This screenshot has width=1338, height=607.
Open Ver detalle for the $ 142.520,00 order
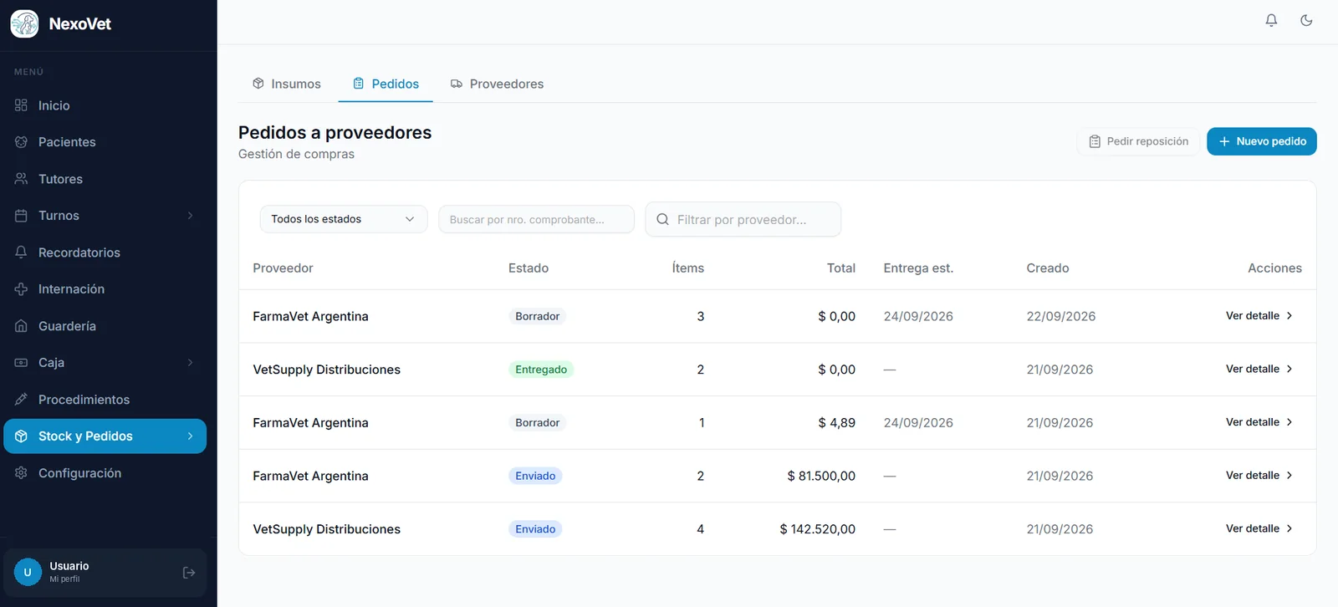coord(1259,529)
